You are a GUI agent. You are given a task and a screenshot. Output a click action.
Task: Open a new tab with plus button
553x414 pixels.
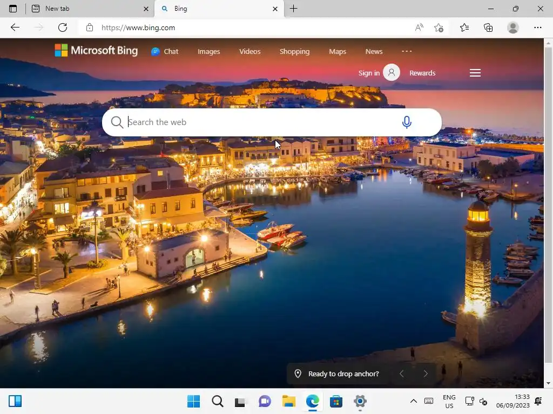pos(293,9)
